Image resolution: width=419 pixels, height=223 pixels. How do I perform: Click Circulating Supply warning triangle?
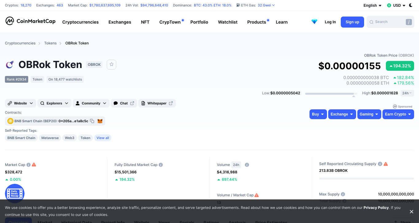tap(386, 164)
